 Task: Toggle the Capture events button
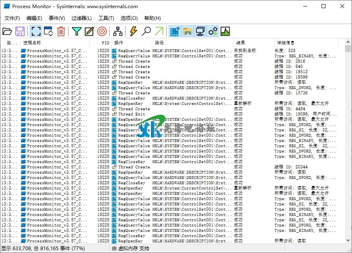(x=36, y=31)
